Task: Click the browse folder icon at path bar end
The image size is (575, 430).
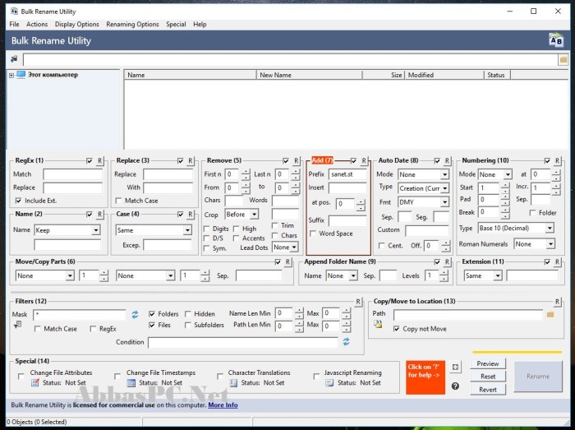Action: point(563,59)
